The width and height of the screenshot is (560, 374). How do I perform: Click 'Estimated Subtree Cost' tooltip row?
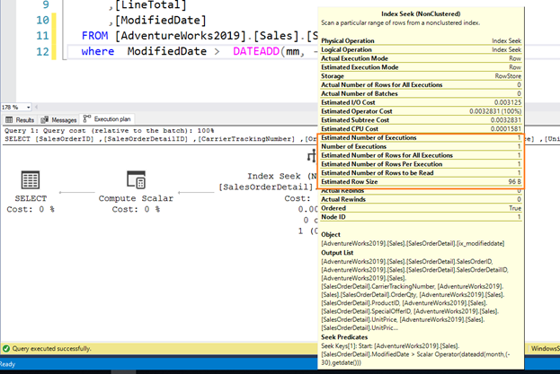(x=421, y=120)
